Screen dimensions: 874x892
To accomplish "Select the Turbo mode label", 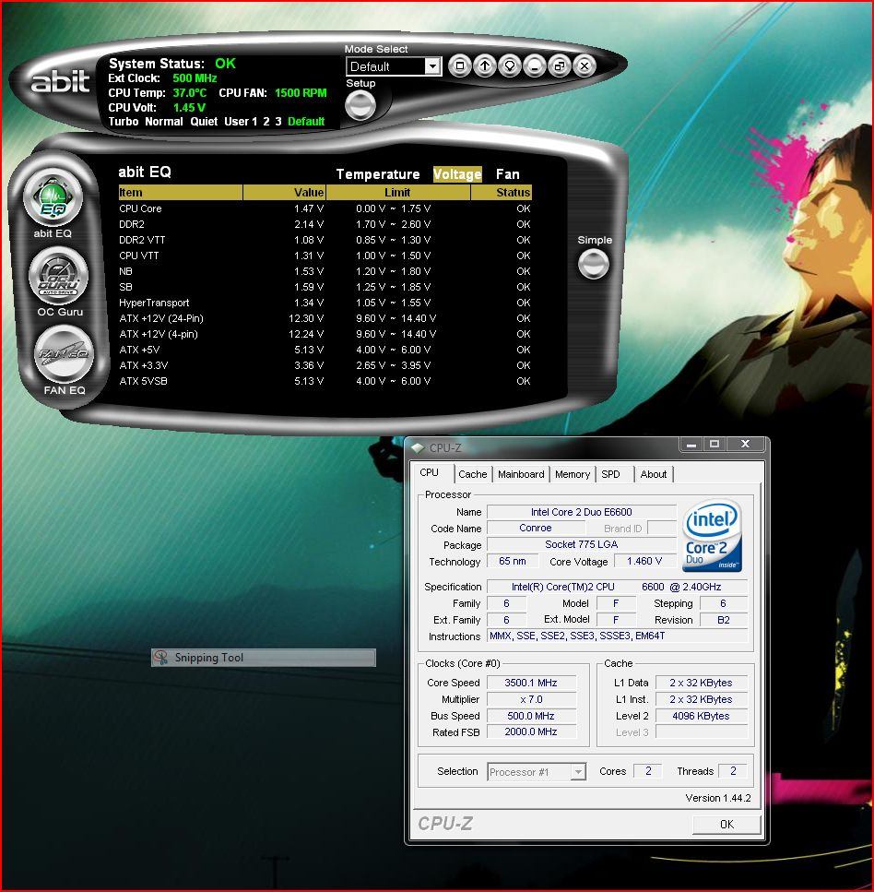I will (124, 121).
